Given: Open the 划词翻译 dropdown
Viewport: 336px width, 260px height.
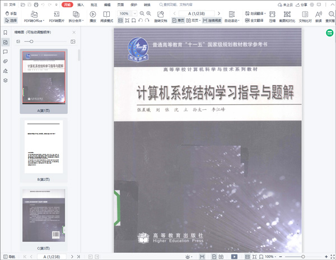Looking at the screenshot, I should [x=255, y=13].
